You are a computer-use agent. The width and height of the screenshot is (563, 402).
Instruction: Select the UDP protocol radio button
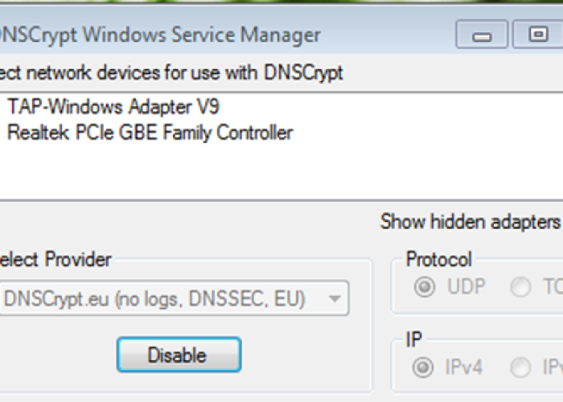pyautogui.click(x=424, y=287)
